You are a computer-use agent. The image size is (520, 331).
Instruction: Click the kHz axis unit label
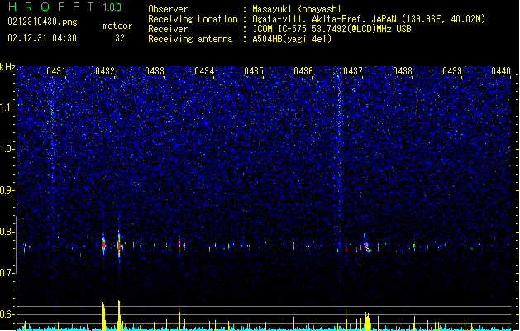pos(7,67)
